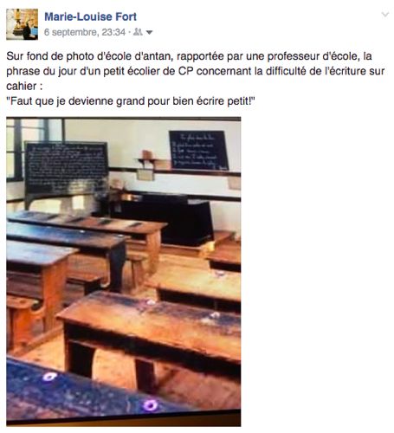Viewport: 394px width, 433px height.
Task: Click the word "cahier" in the post text
Action: click(x=22, y=86)
